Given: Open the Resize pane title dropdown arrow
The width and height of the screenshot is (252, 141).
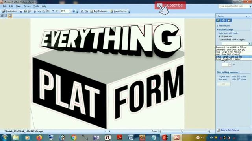Looking at the screenshot, I should (x=246, y=16).
